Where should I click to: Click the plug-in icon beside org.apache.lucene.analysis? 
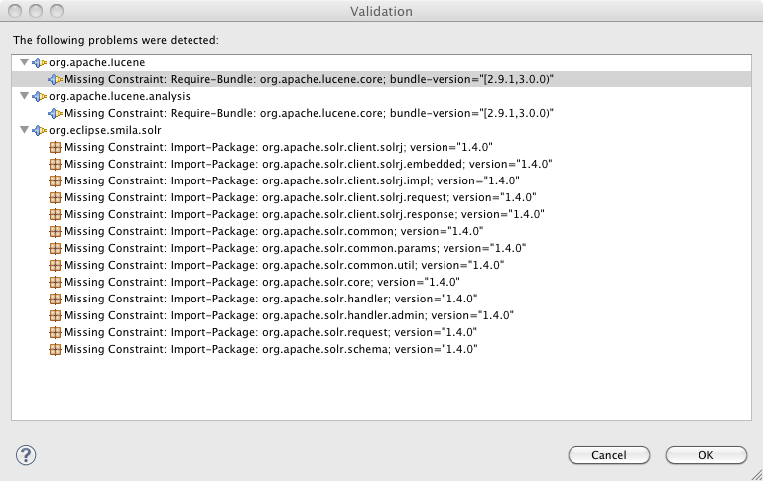coord(40,96)
